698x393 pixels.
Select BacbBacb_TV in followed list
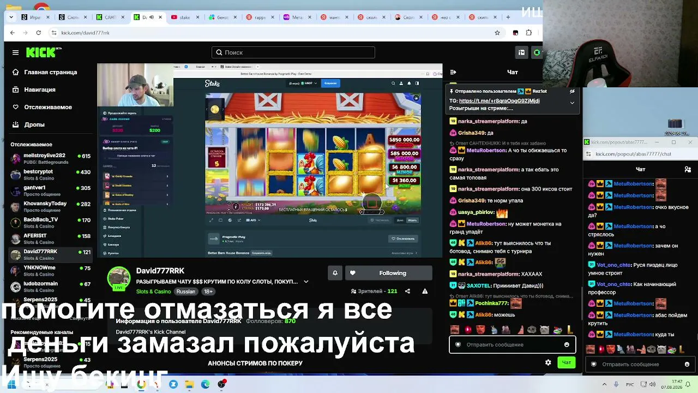pyautogui.click(x=50, y=223)
